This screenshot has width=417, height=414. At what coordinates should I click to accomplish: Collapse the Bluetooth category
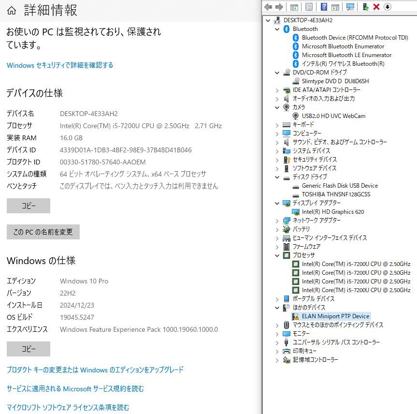click(277, 30)
